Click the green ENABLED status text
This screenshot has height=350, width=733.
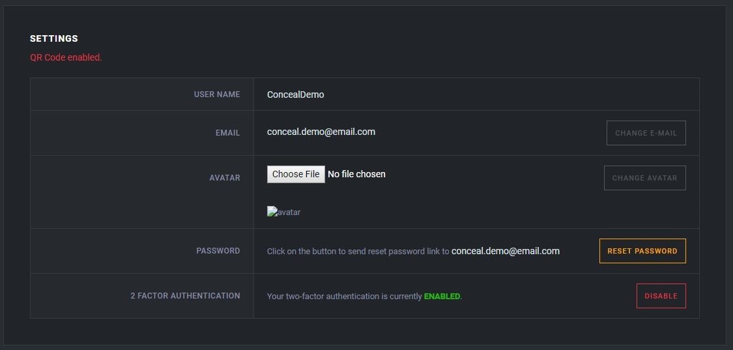pos(442,297)
